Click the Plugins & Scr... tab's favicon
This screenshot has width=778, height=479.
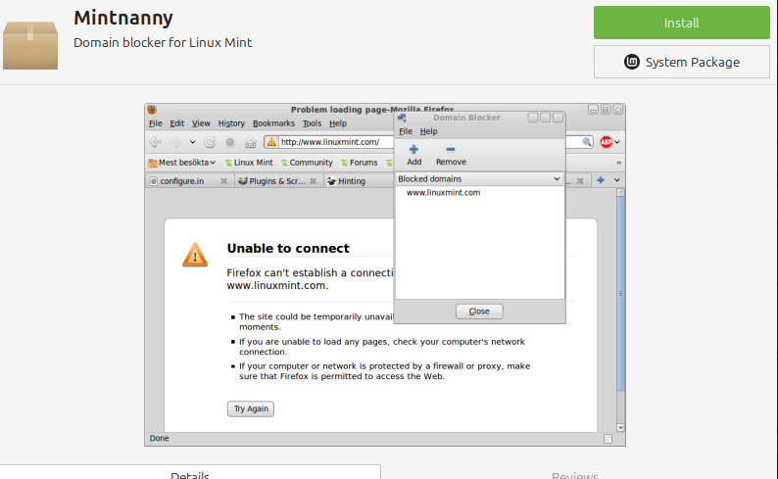243,181
